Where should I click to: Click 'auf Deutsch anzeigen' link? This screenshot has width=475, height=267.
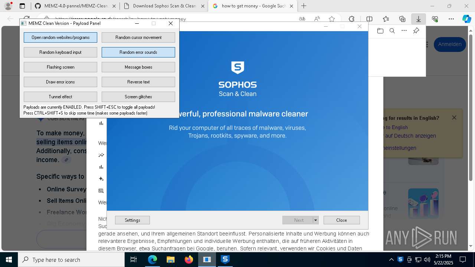pyautogui.click(x=410, y=136)
